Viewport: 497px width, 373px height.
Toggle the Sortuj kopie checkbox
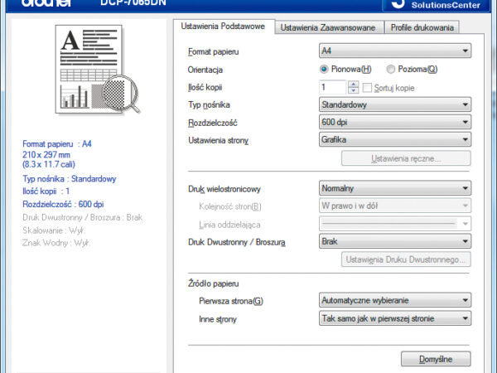367,87
